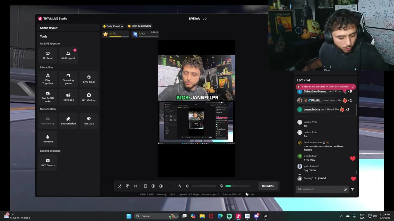Click the magic wand effects icon
The width and height of the screenshot is (394, 221).
120,186
